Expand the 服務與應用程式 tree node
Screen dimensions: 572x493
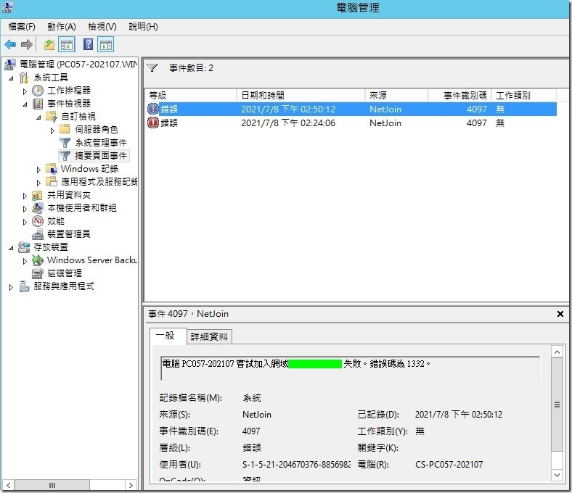click(11, 287)
